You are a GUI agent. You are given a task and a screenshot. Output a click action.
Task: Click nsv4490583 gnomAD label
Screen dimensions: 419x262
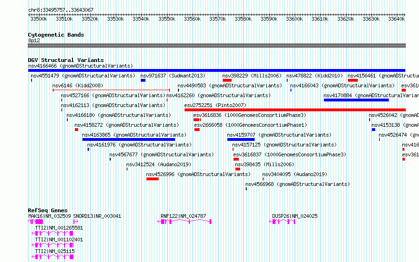tap(230, 85)
